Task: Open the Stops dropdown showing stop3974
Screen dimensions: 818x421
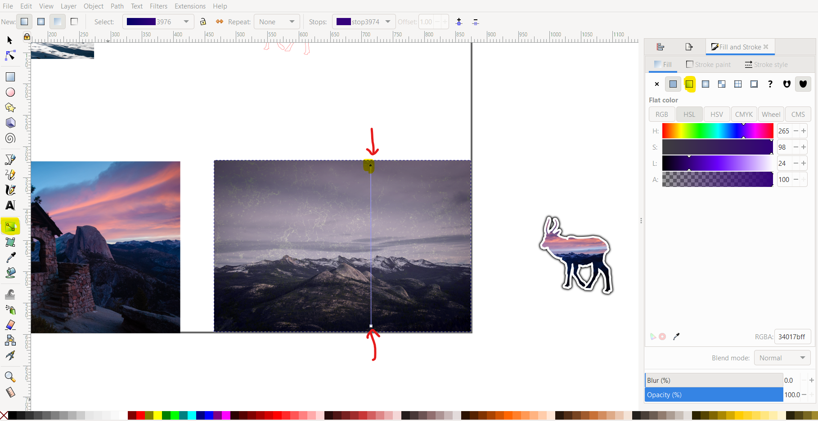Action: [x=364, y=22]
